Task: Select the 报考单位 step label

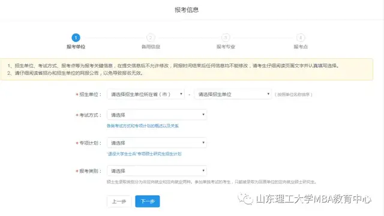Action: click(76, 47)
